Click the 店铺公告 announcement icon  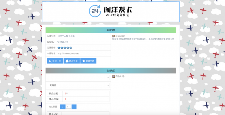tap(113, 36)
